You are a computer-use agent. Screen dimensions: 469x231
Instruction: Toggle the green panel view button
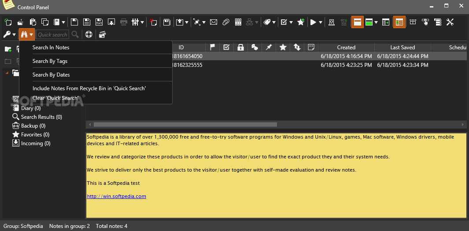(369, 22)
